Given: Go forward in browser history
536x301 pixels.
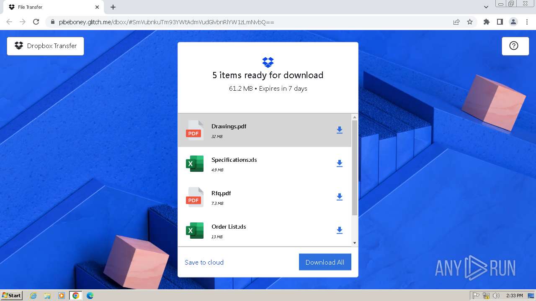Looking at the screenshot, I should click(x=23, y=22).
